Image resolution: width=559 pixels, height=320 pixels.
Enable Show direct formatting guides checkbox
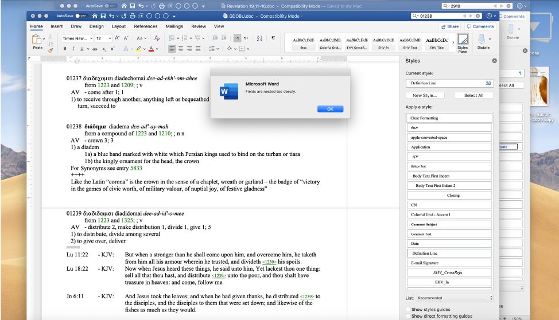[408, 316]
